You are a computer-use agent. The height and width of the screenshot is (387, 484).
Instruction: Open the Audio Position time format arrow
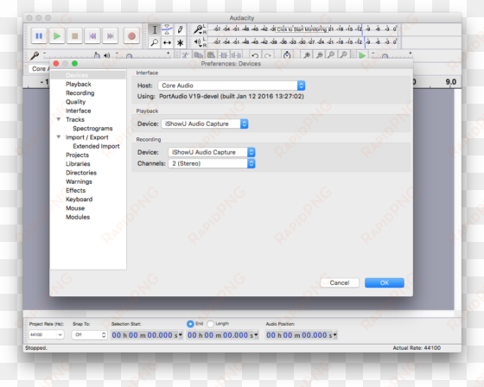334,335
